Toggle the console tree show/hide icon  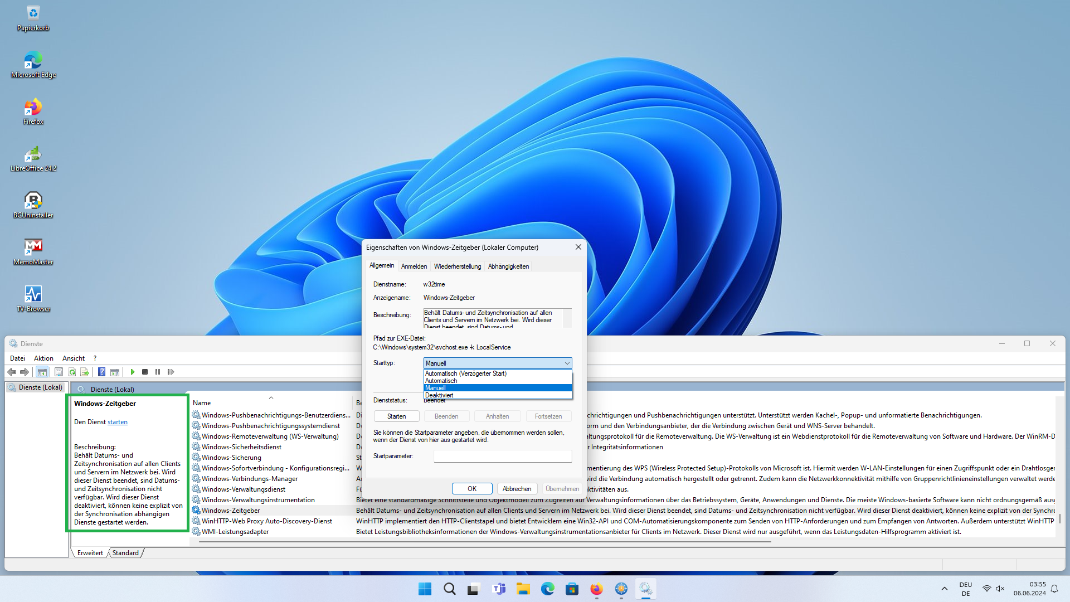(x=42, y=372)
